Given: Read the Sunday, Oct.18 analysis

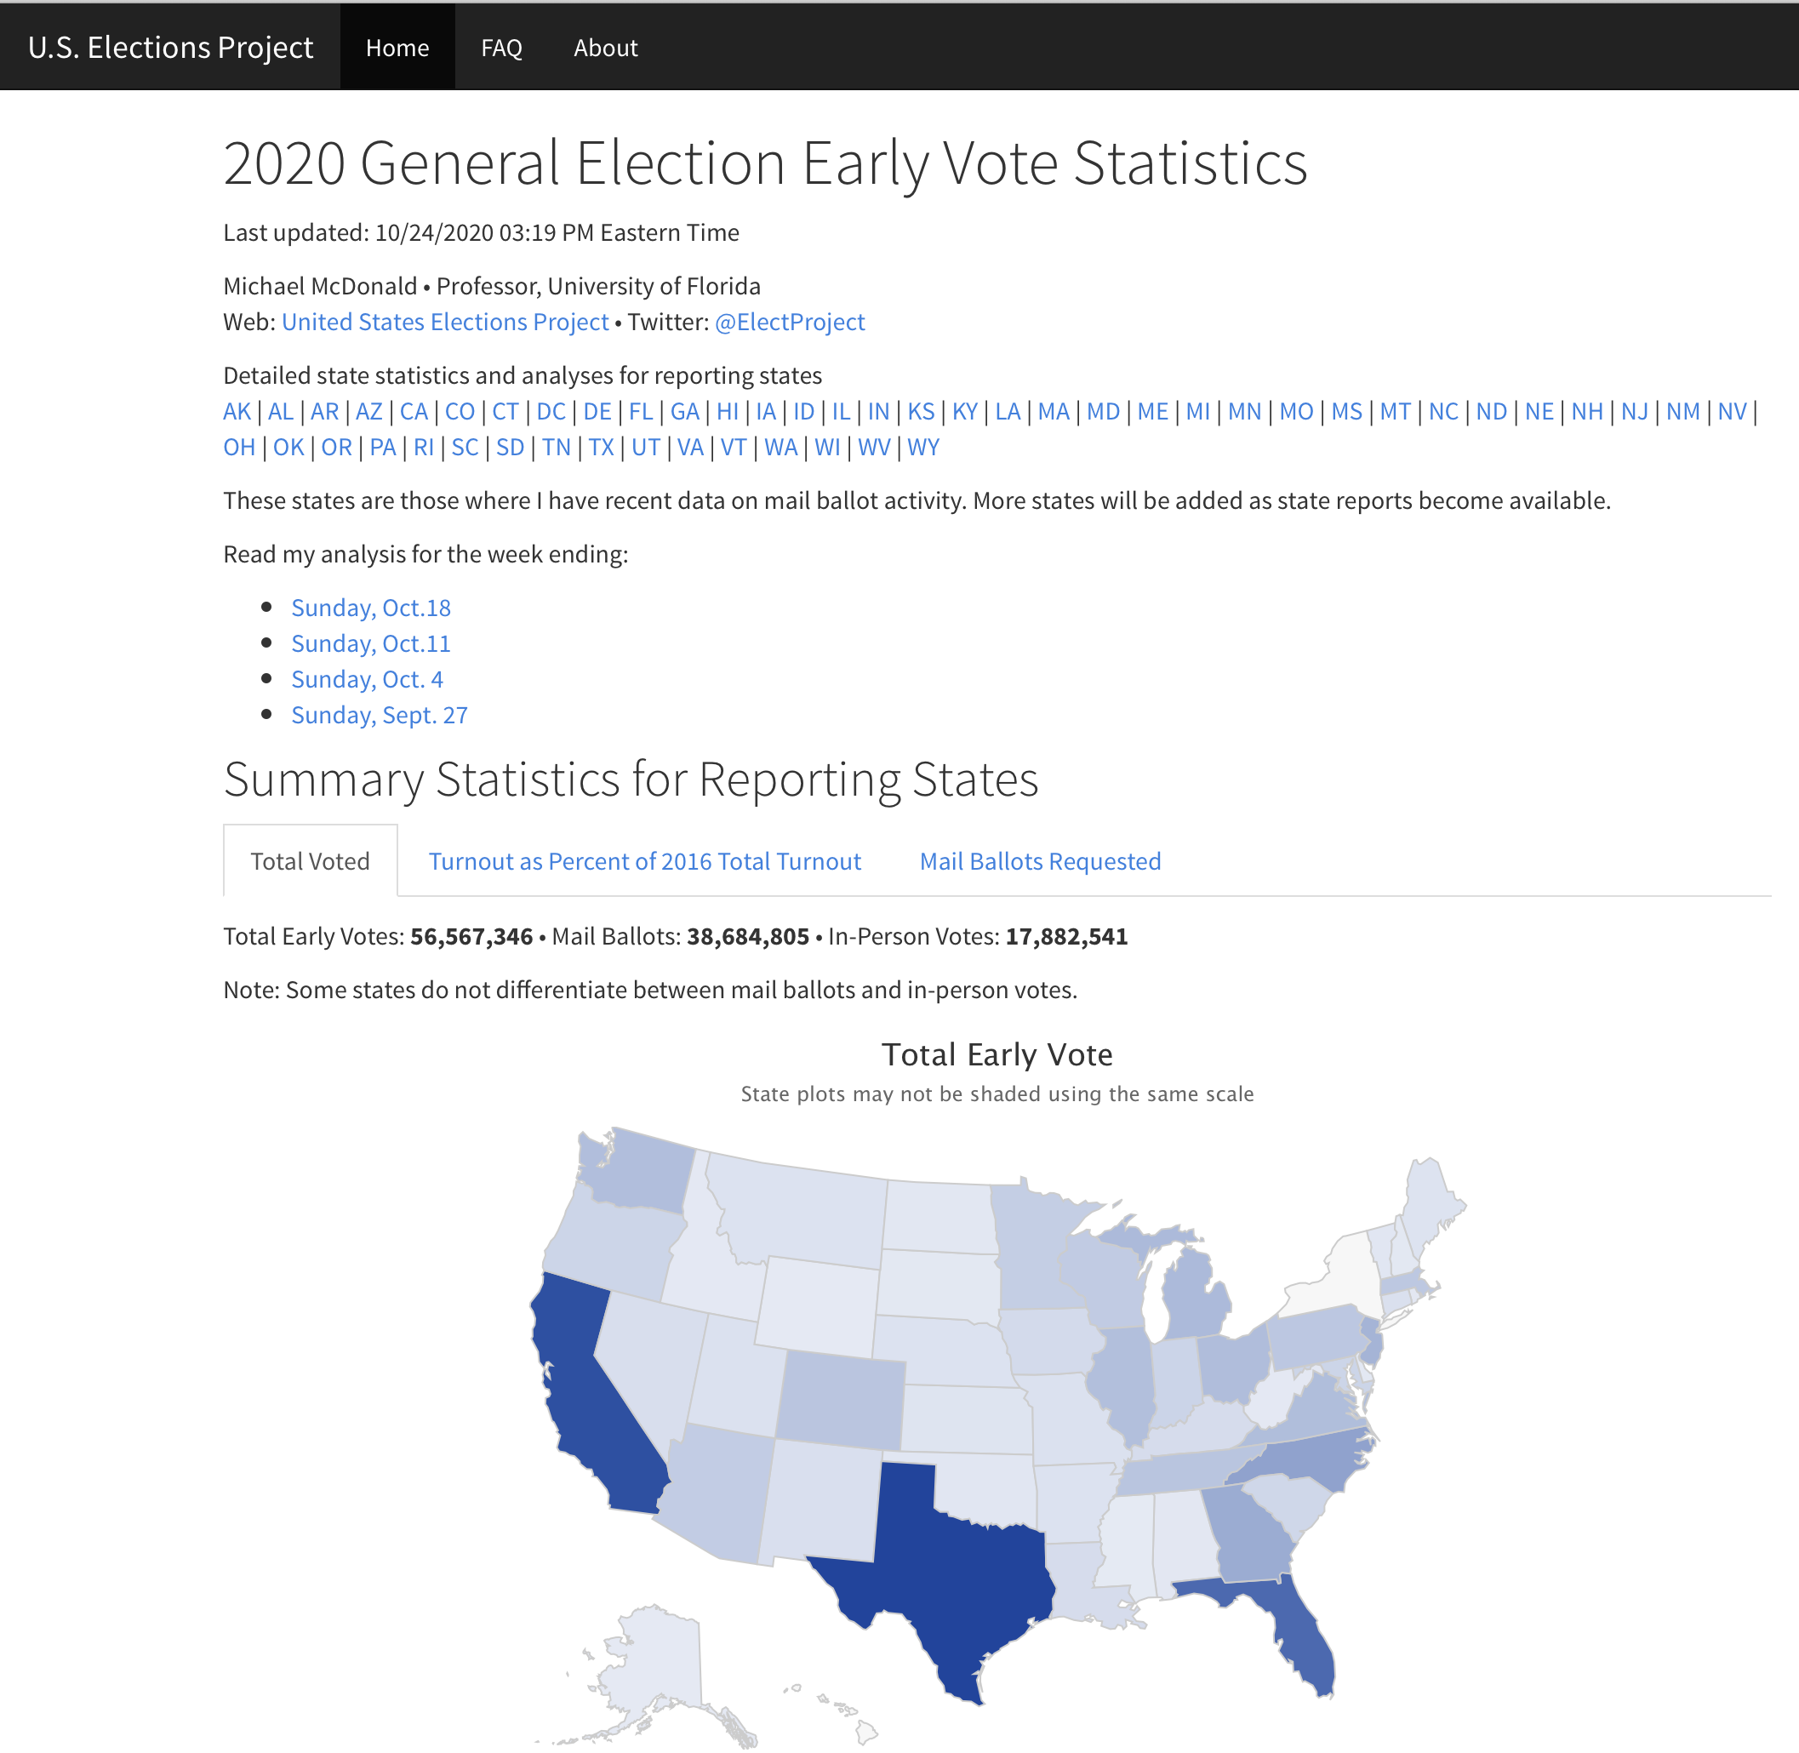Looking at the screenshot, I should (370, 608).
